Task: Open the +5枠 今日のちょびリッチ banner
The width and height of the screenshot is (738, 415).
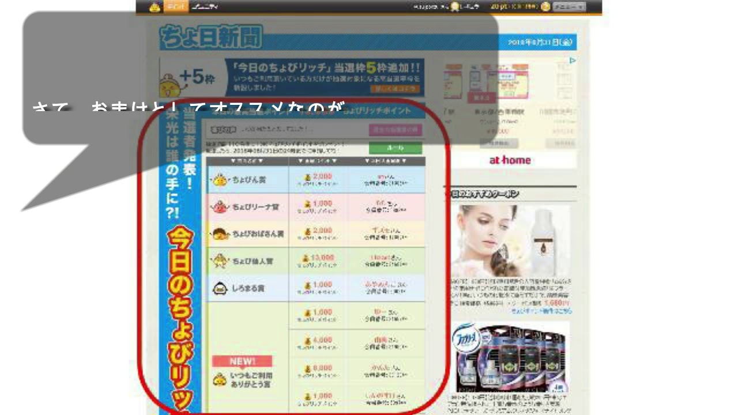Action: tap(292, 77)
